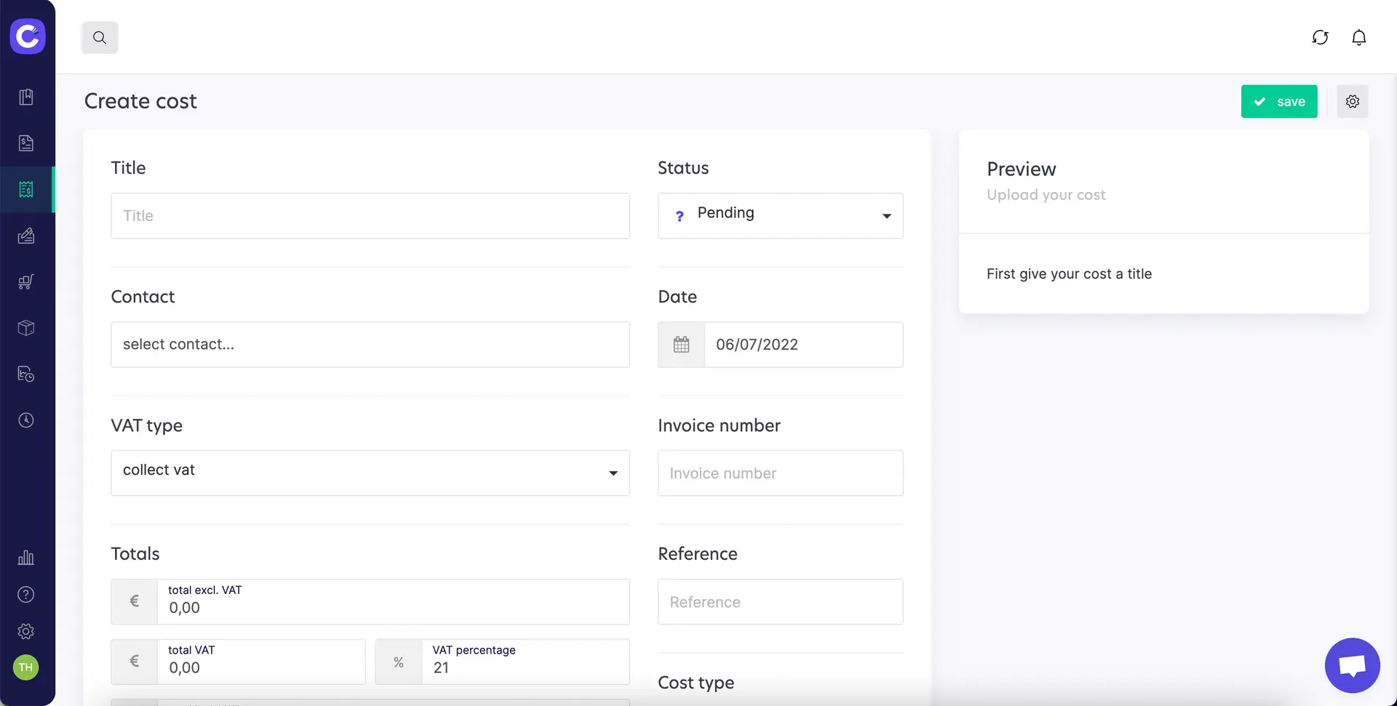This screenshot has width=1397, height=706.
Task: Open the bar chart reports icon
Action: point(26,558)
